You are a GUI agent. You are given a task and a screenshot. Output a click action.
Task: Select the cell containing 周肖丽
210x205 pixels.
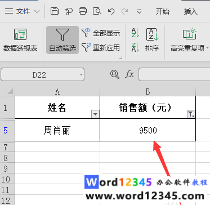57,130
